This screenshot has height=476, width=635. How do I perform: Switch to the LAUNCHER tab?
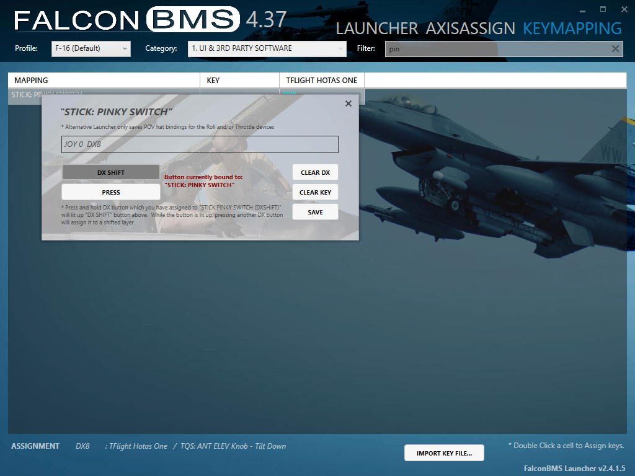tap(376, 29)
